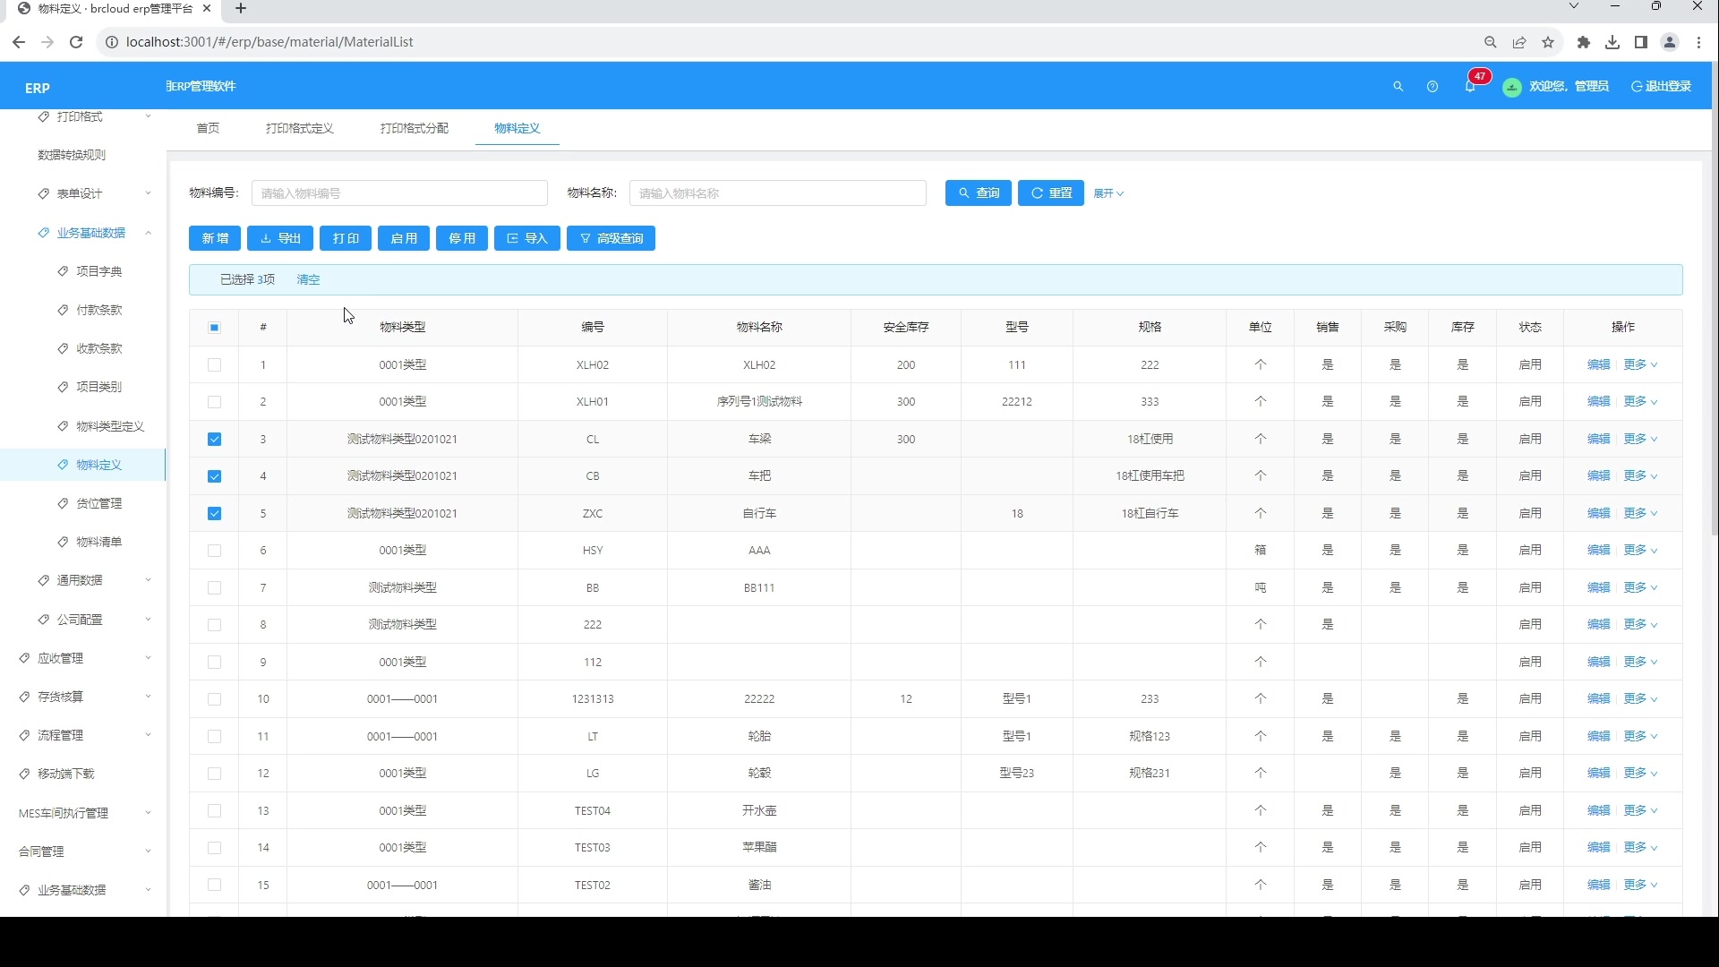Click the 导入 import button

[x=527, y=238]
